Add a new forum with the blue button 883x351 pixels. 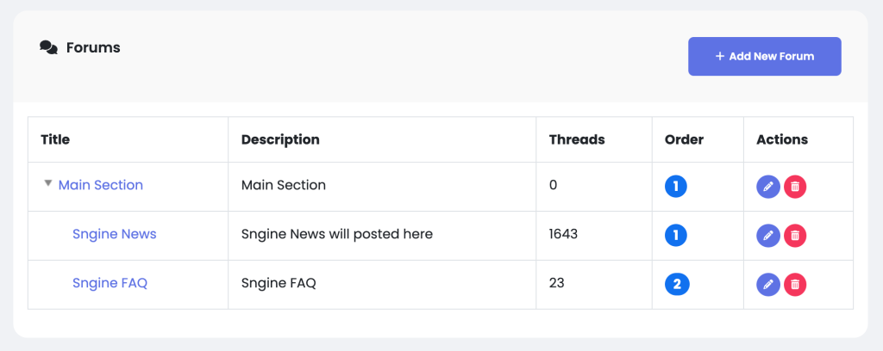pyautogui.click(x=765, y=56)
